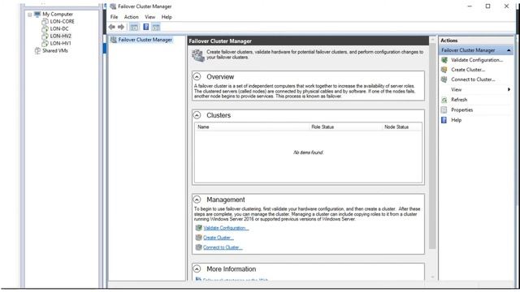Open the Help menu in menu bar
Screen dimensions: 520x292
tap(167, 17)
